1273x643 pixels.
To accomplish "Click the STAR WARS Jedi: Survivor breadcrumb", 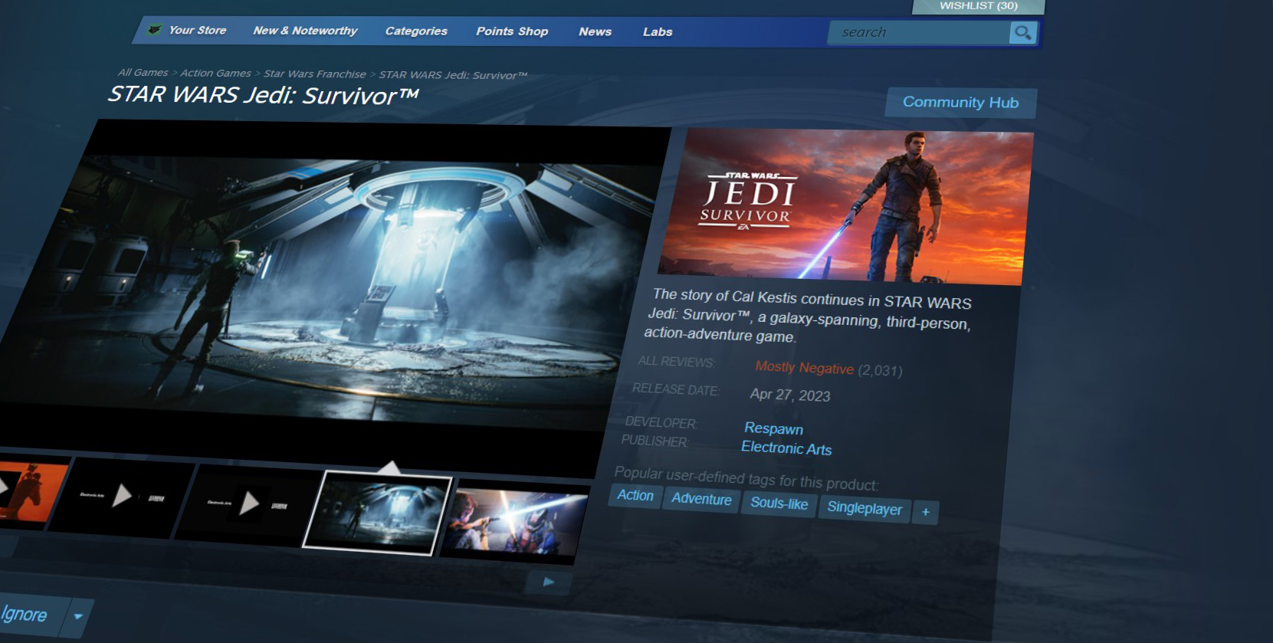I will [x=453, y=75].
